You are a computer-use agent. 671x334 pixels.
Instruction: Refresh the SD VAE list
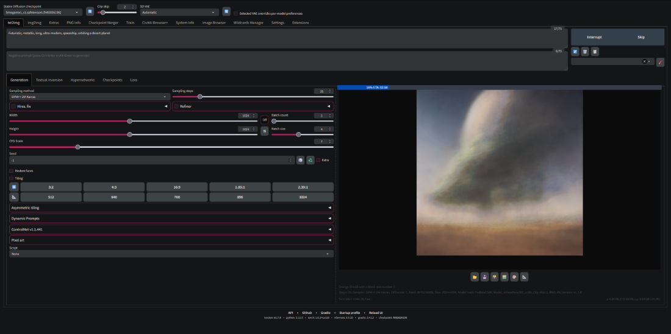pos(226,12)
